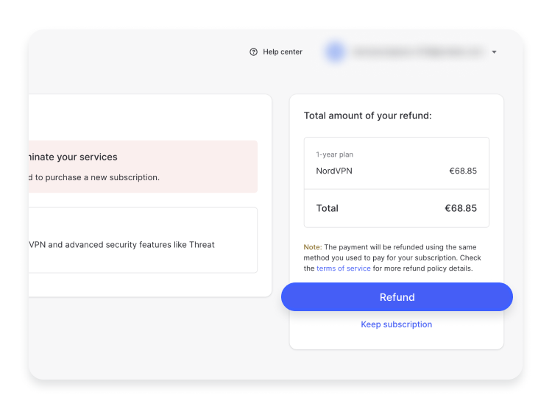
Task: Click the bold Total €68.85 amount
Action: [x=461, y=208]
